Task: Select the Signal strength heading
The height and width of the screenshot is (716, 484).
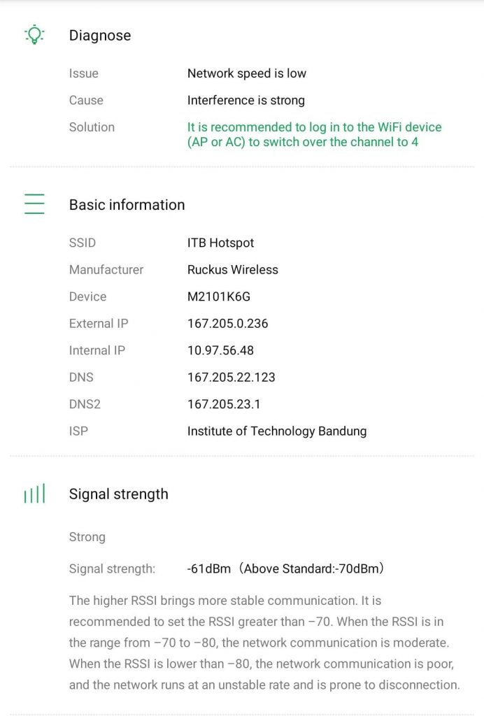Action: pos(119,494)
